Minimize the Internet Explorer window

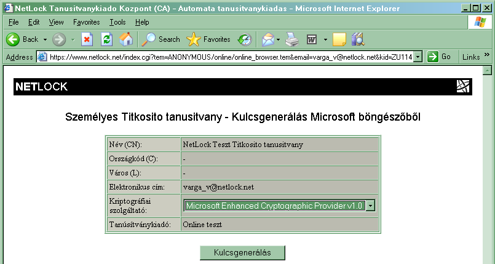[x=465, y=8]
